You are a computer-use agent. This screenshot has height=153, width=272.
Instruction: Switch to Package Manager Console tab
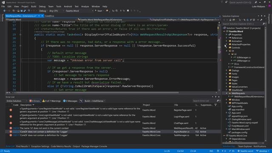(x=94, y=146)
